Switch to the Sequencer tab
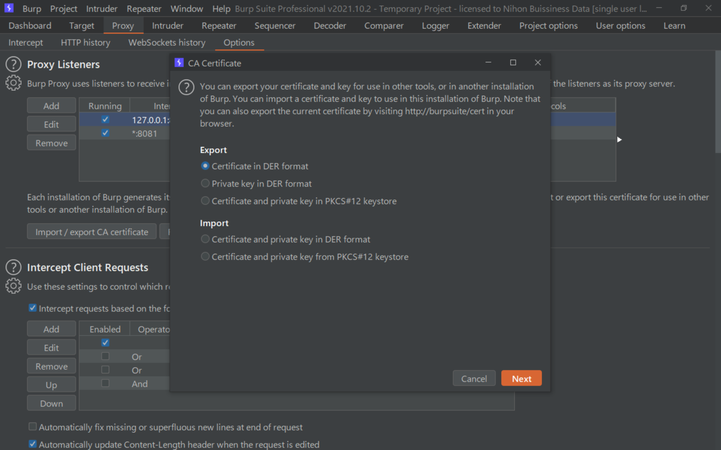The image size is (721, 450). [275, 26]
